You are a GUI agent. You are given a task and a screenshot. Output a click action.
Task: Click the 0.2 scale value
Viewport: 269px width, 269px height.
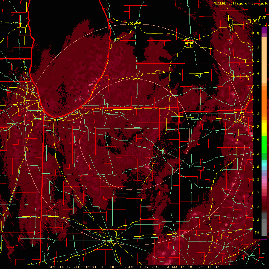pyautogui.click(x=256, y=193)
